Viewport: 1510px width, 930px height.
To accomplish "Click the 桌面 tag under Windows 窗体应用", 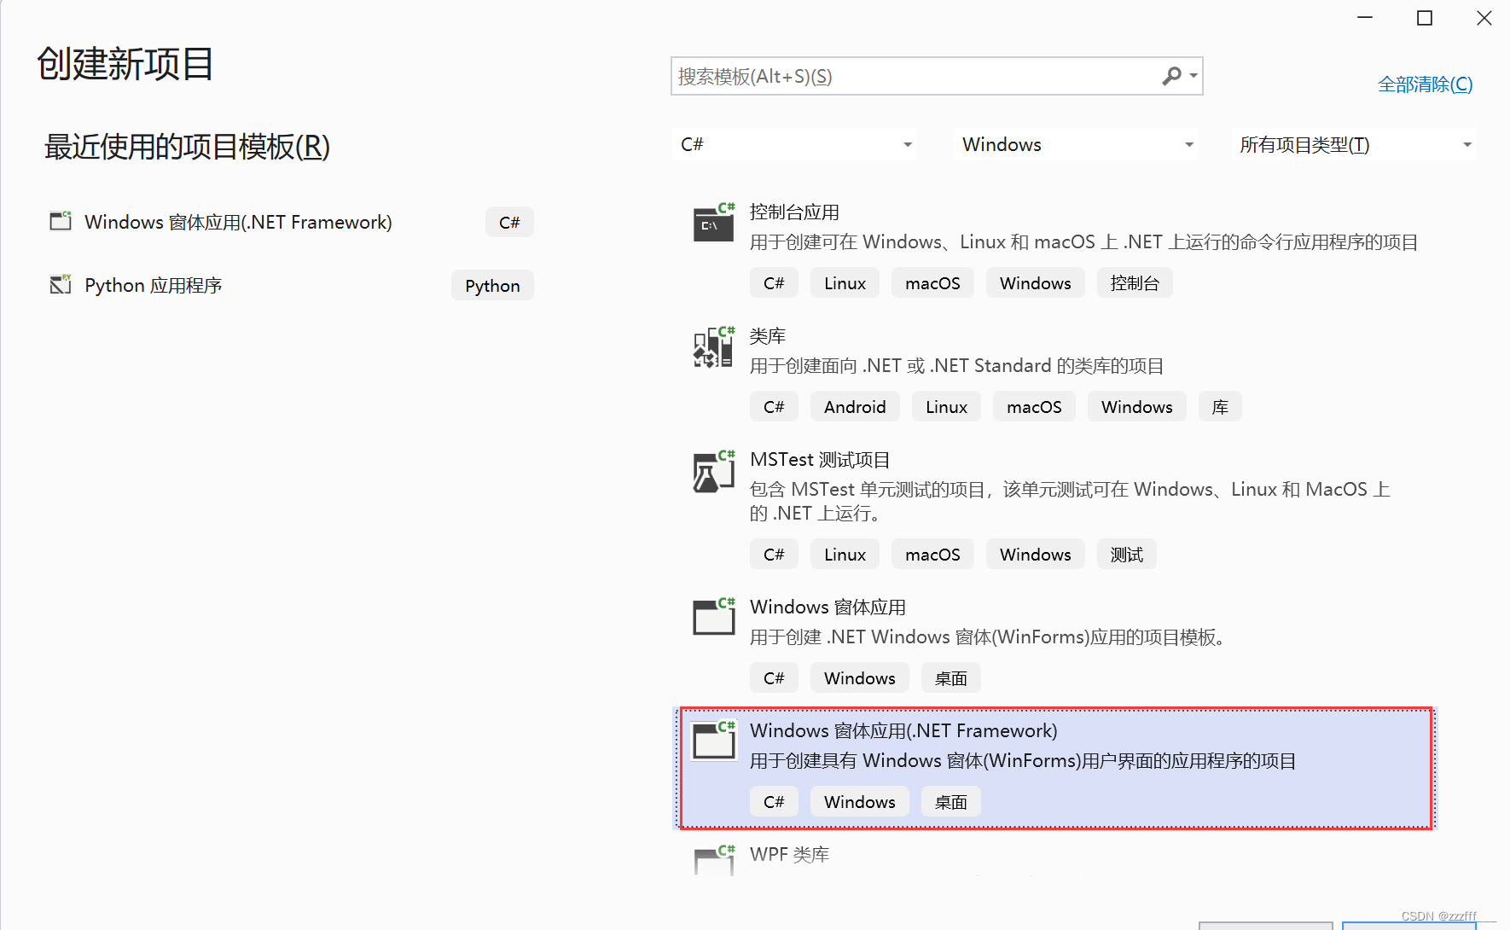I will [x=950, y=677].
